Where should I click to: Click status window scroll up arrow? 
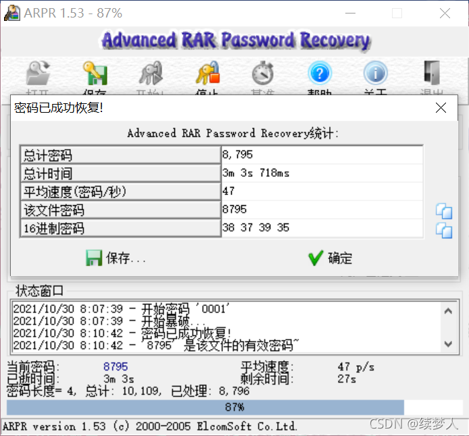448,311
